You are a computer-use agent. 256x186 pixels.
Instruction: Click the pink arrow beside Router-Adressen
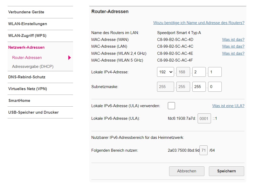69,58
